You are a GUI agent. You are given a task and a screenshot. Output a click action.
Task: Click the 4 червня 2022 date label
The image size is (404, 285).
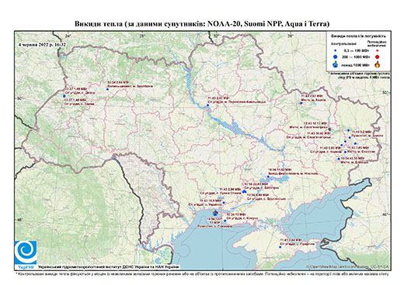[42, 44]
